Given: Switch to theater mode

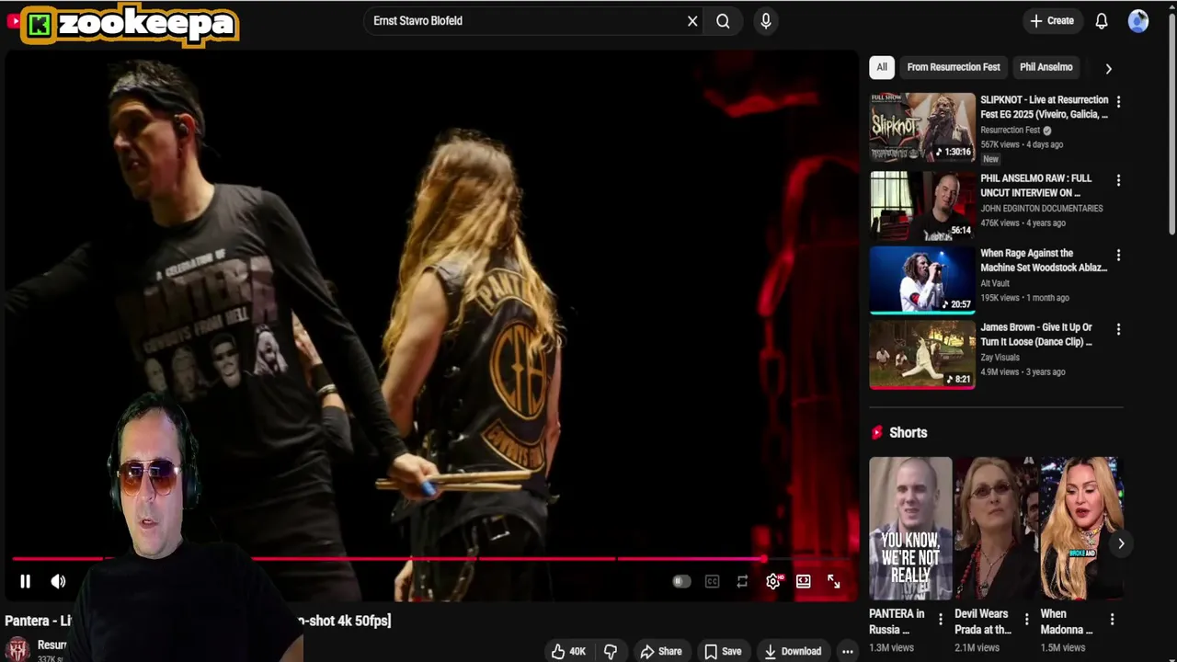Looking at the screenshot, I should (x=804, y=581).
